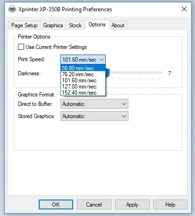Open the Graphics tab
The height and width of the screenshot is (216, 195).
pos(53,25)
